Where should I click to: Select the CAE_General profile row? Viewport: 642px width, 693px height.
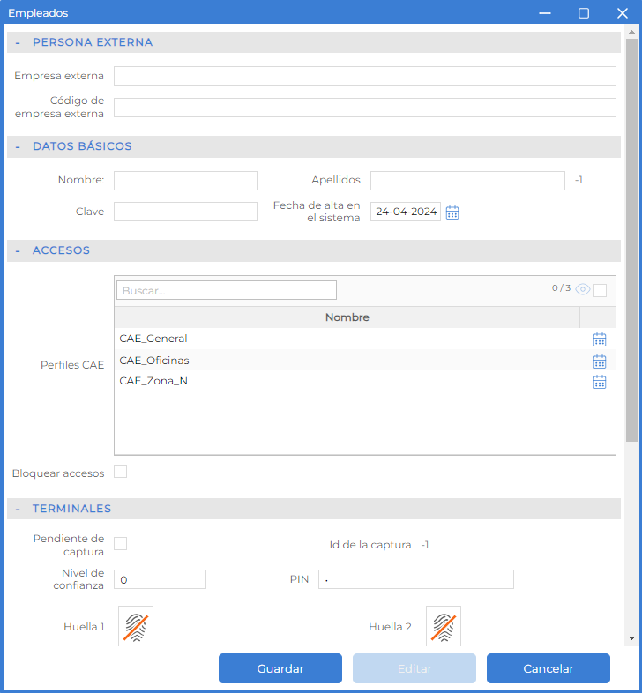click(365, 339)
